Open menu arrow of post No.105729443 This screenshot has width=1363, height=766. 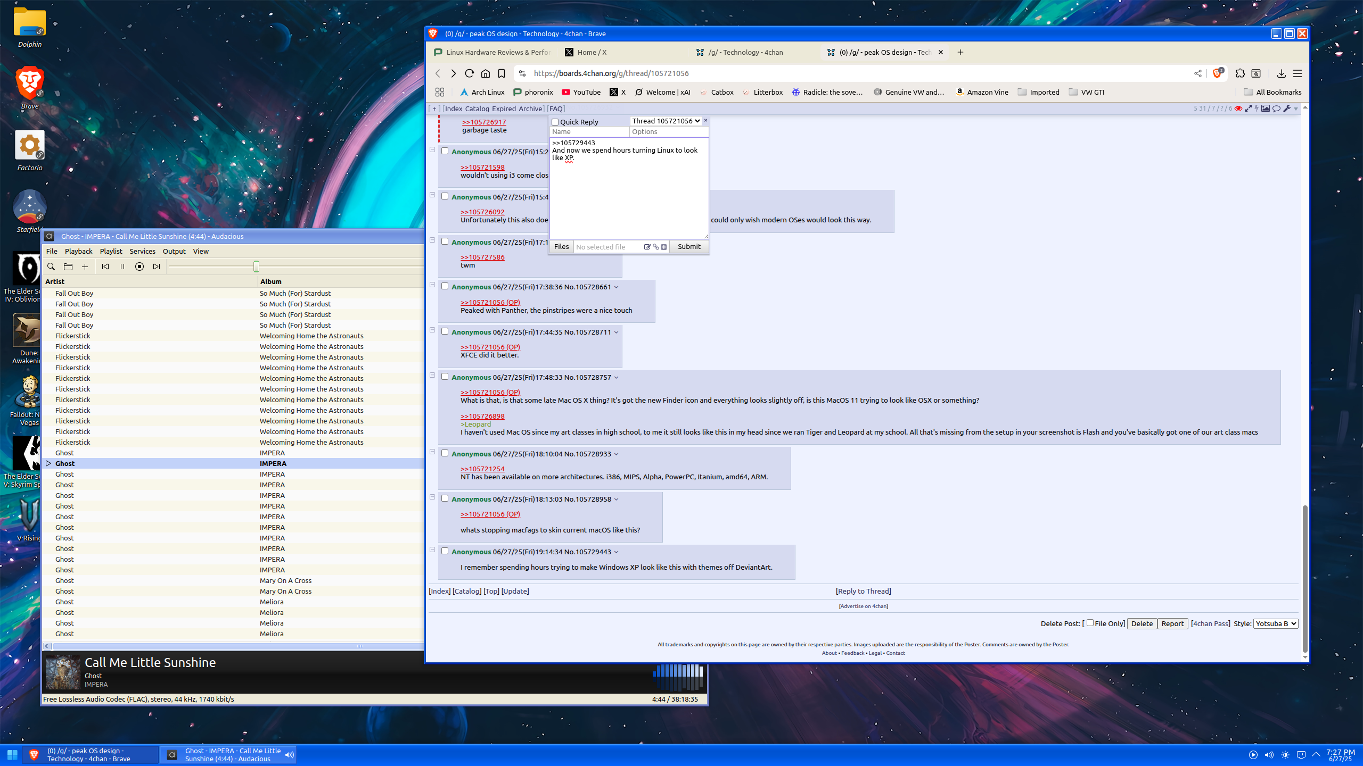pos(617,552)
